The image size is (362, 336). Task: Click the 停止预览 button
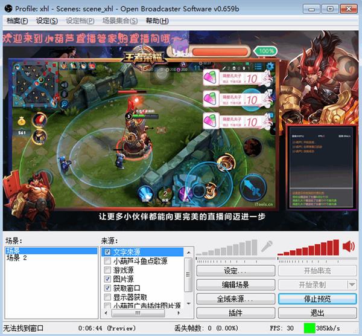pos(317,299)
